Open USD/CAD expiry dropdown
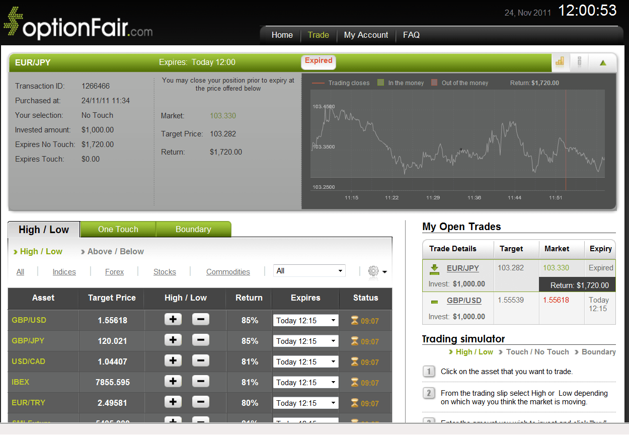This screenshot has height=435, width=629. (x=306, y=361)
